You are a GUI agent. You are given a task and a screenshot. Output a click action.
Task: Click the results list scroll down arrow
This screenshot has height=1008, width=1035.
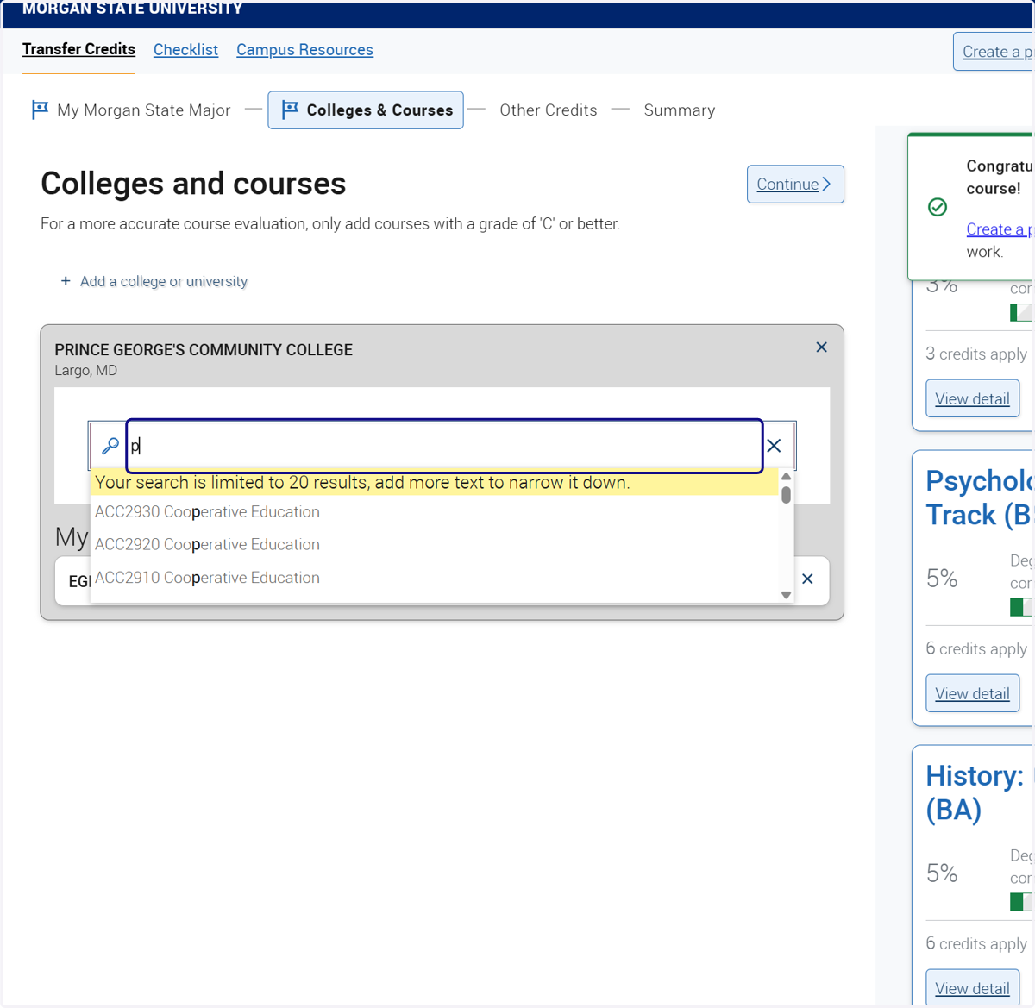786,595
